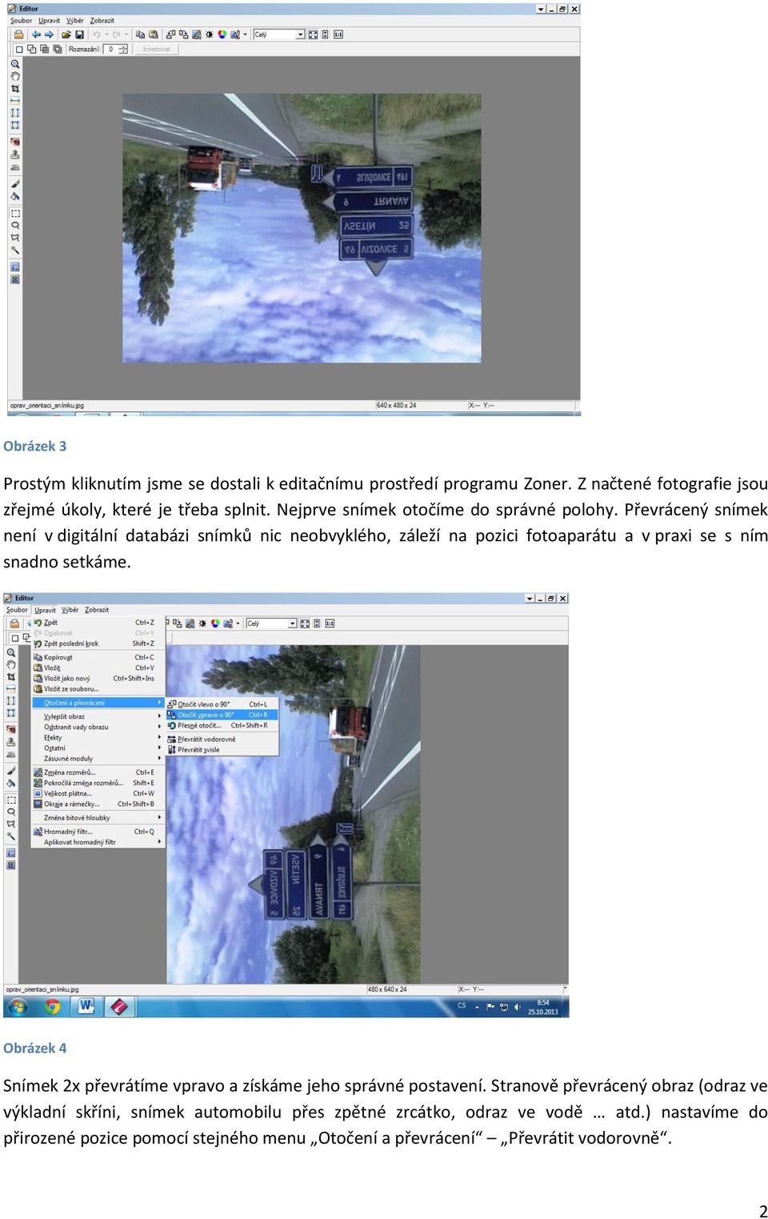Open the Soubor menu in Obrázek 3 editor

tap(22, 21)
